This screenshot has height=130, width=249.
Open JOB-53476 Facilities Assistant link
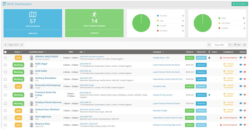[x=92, y=57]
